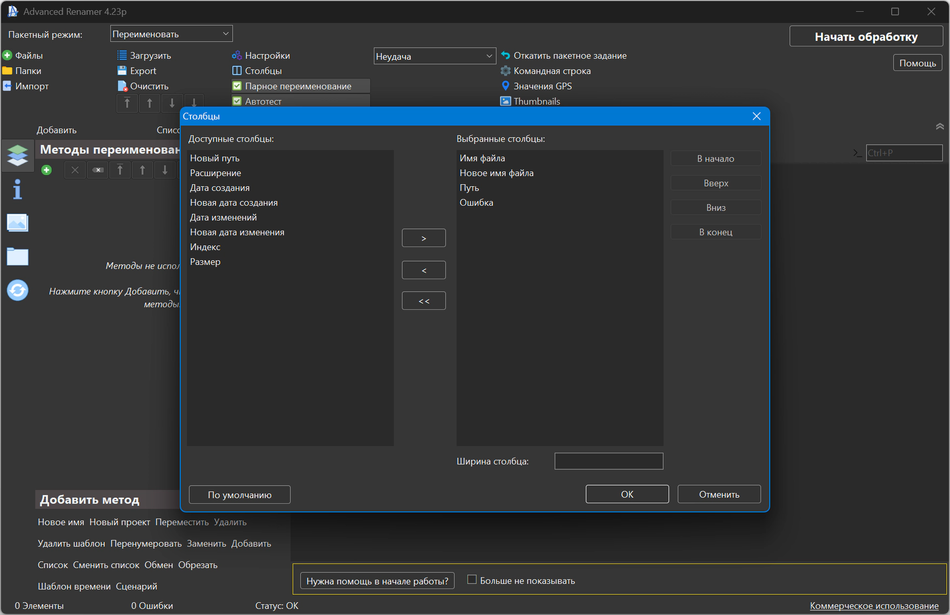Image resolution: width=950 pixels, height=615 pixels.
Task: Click the Export floppy disk icon
Action: (x=122, y=70)
